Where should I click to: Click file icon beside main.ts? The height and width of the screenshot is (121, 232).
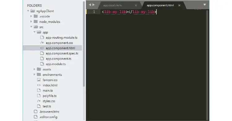click(x=39, y=90)
